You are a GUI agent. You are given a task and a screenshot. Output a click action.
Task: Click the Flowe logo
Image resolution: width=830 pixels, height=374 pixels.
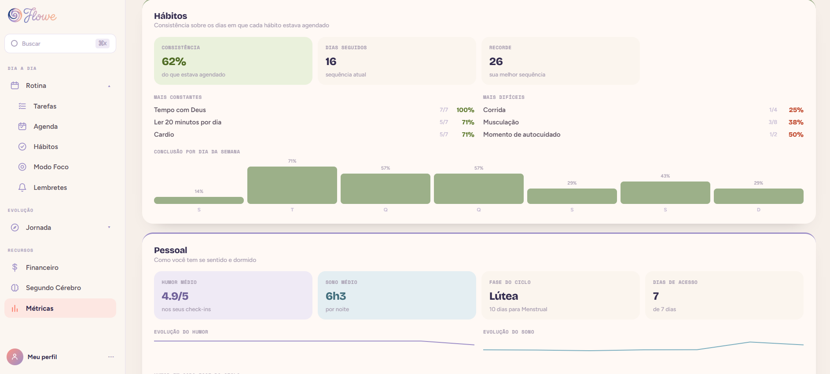(32, 15)
